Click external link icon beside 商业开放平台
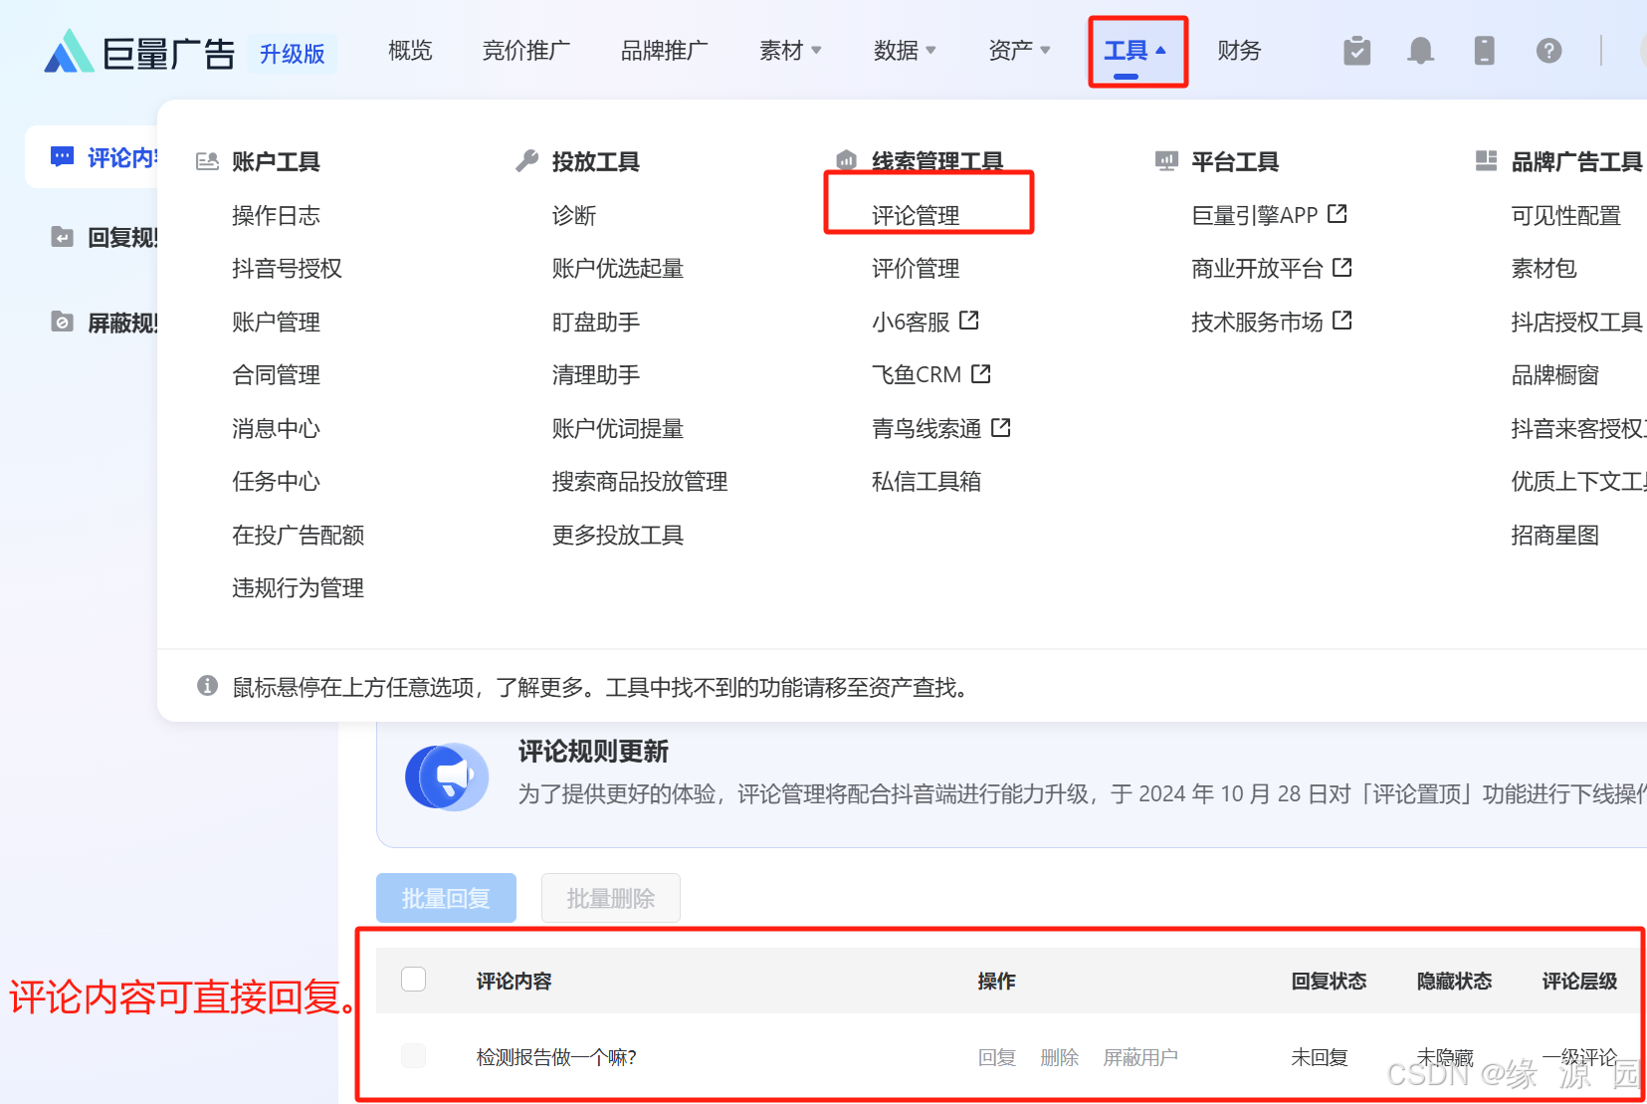Screen dimensions: 1647x1104 [1342, 267]
